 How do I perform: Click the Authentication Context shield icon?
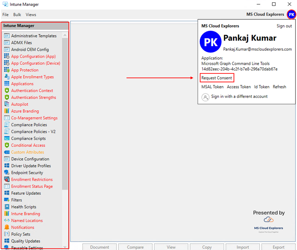7,90
